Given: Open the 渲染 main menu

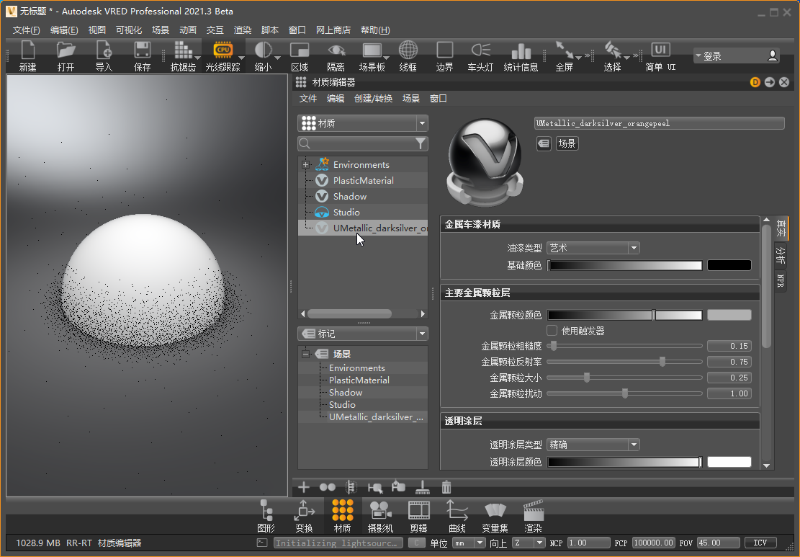Looking at the screenshot, I should pyautogui.click(x=243, y=30).
